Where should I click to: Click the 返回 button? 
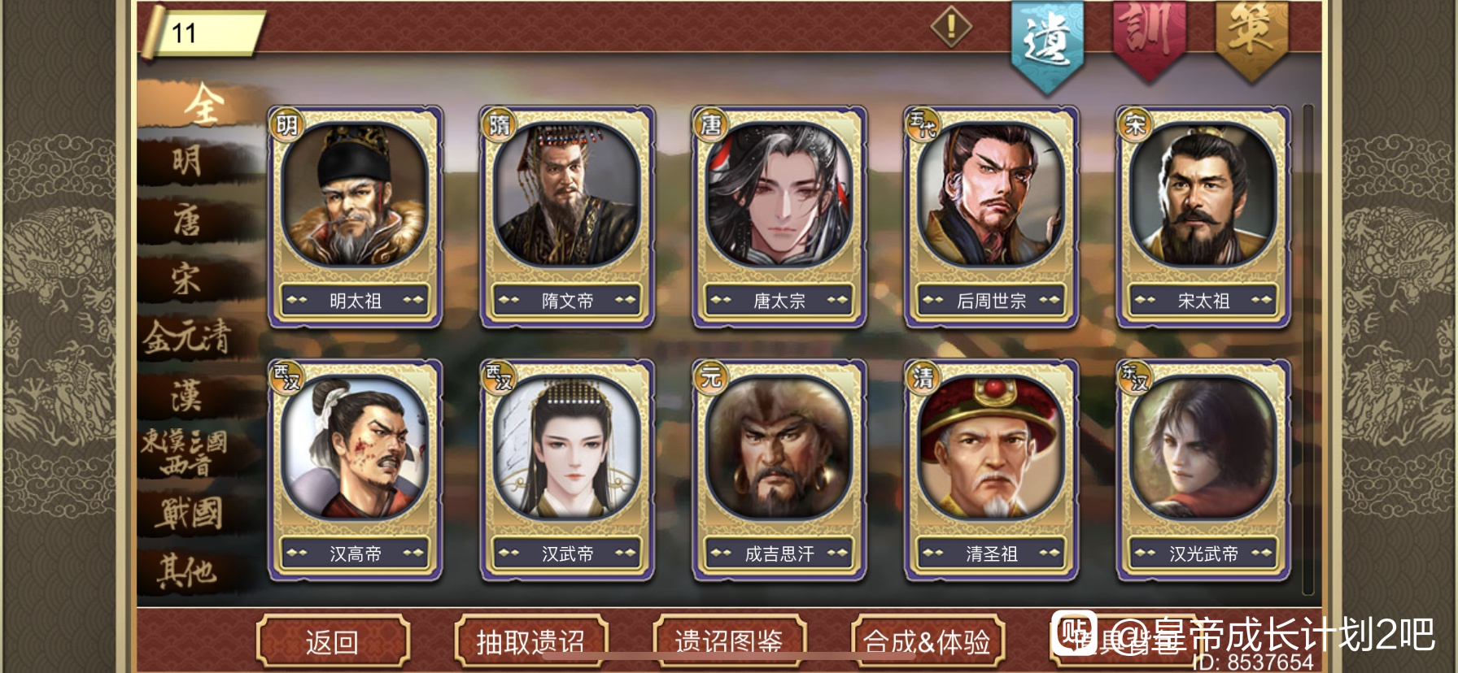coord(332,642)
